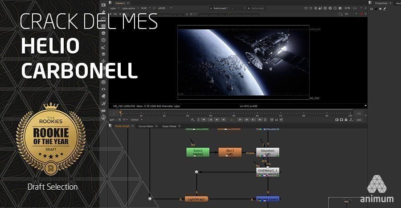The width and height of the screenshot is (401, 208).
Task: Click the current frame number field
Action: (232, 119)
